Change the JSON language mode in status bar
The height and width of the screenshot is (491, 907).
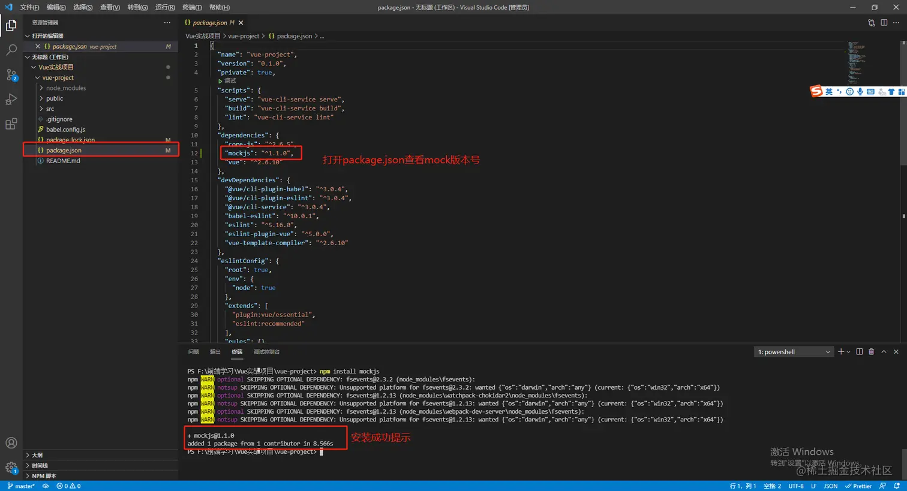pyautogui.click(x=831, y=486)
